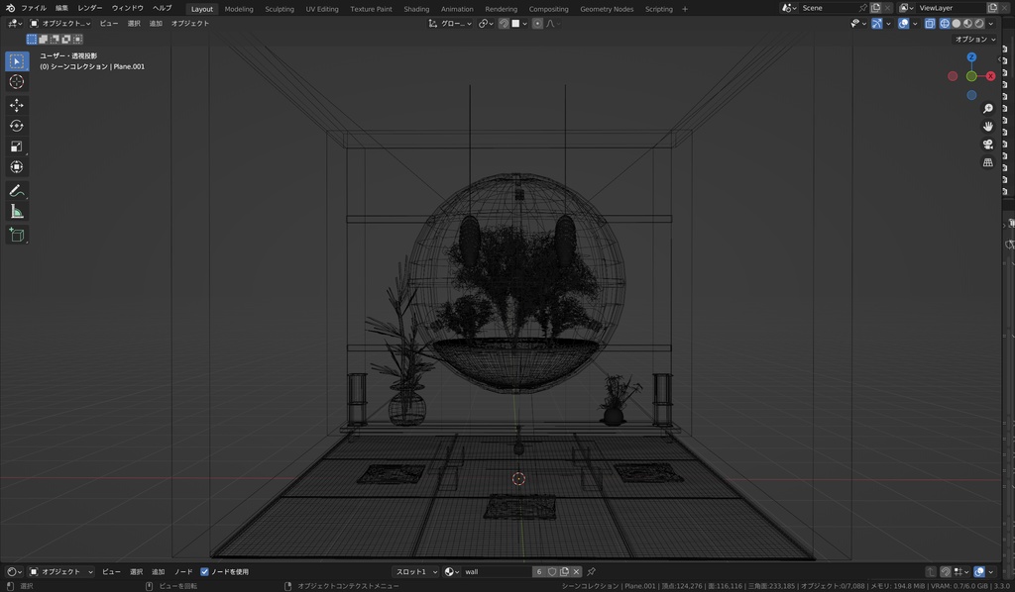Switch to the Modeling workspace tab
The image size is (1015, 592).
point(239,9)
